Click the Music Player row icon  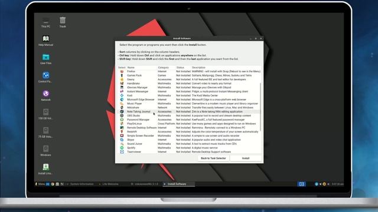(x=122, y=104)
